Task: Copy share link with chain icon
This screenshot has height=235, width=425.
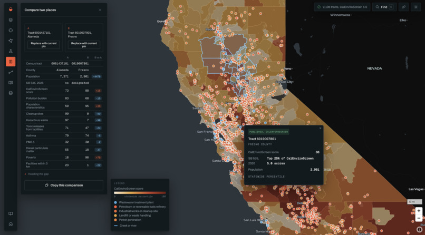Action: pyautogui.click(x=403, y=7)
